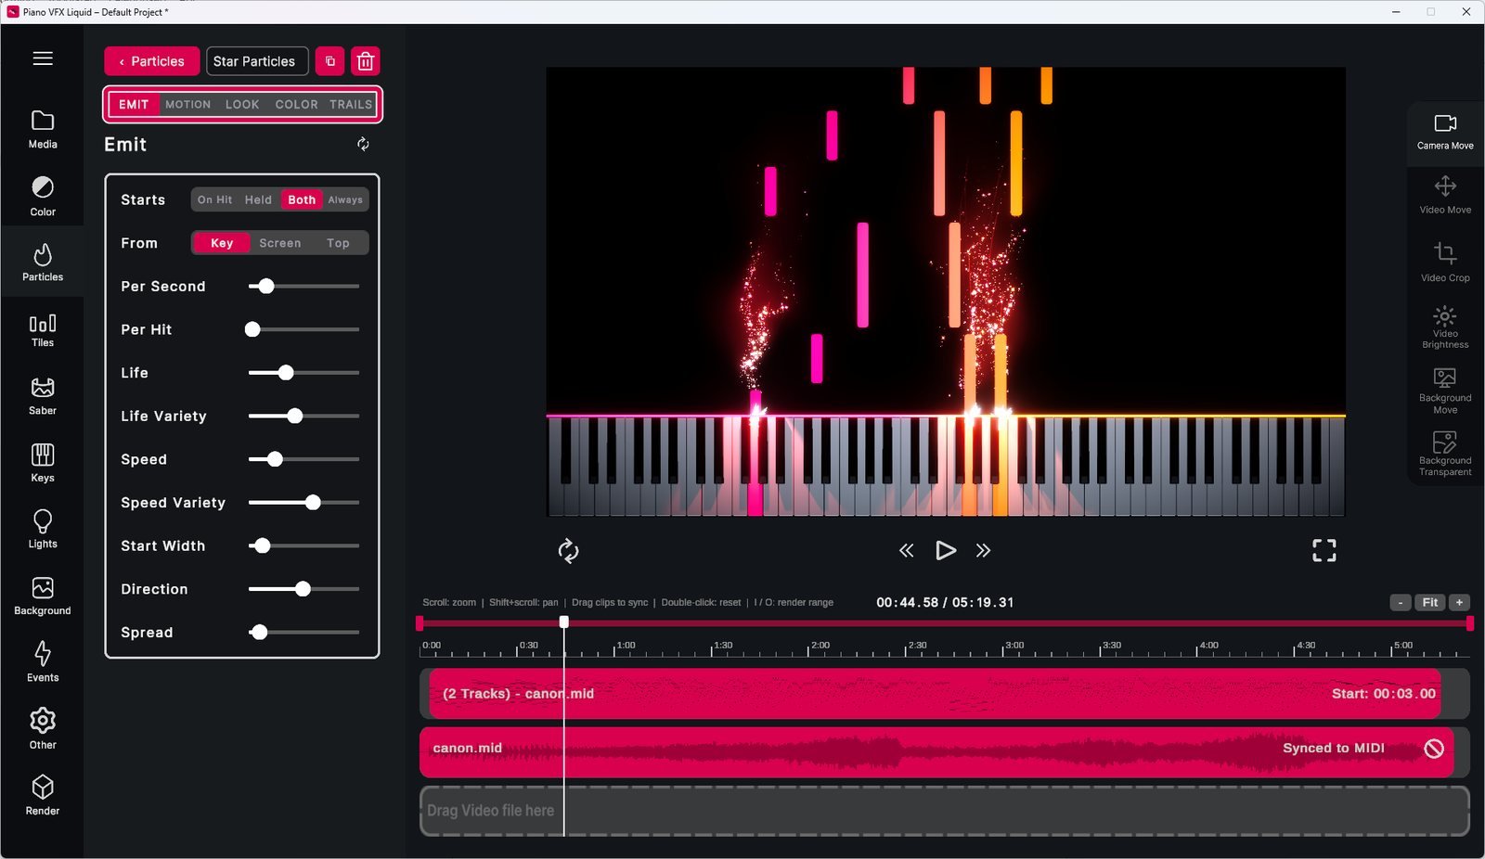Image resolution: width=1485 pixels, height=859 pixels.
Task: Set Starts to On Hit
Action: [x=214, y=199]
